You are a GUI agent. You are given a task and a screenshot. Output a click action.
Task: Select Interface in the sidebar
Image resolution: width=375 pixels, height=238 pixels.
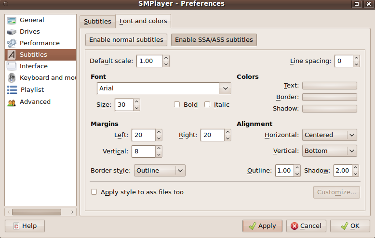click(40, 66)
